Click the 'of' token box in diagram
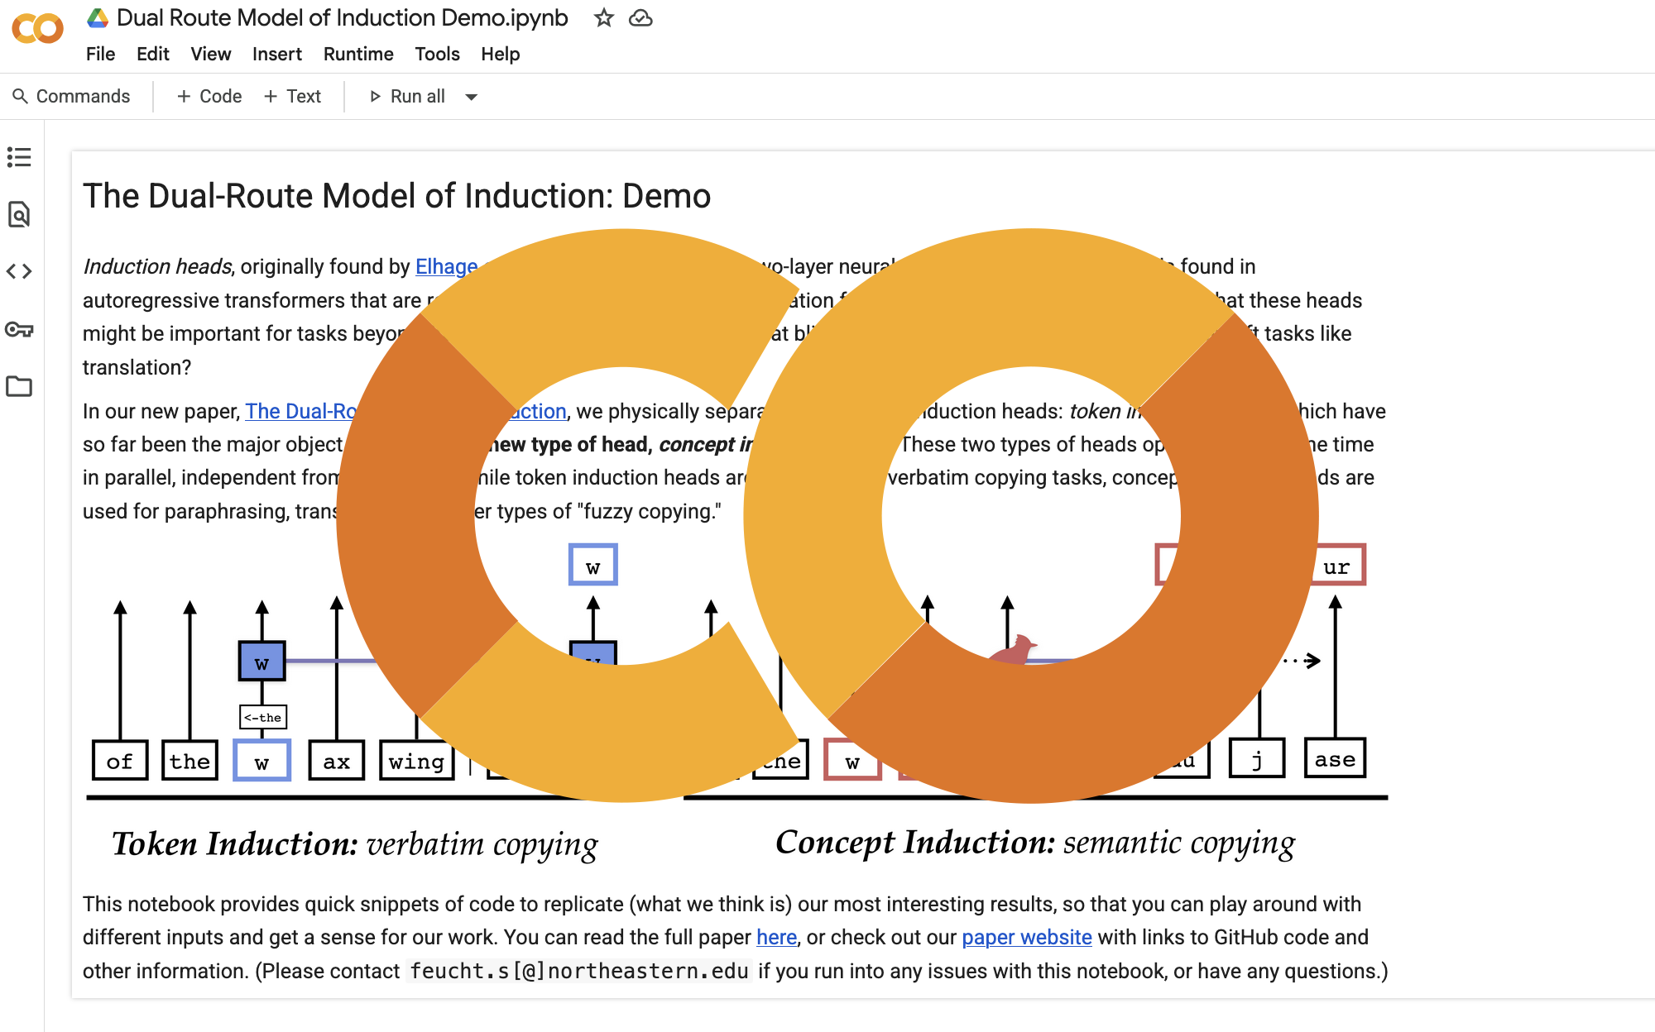The height and width of the screenshot is (1032, 1655). 120,761
